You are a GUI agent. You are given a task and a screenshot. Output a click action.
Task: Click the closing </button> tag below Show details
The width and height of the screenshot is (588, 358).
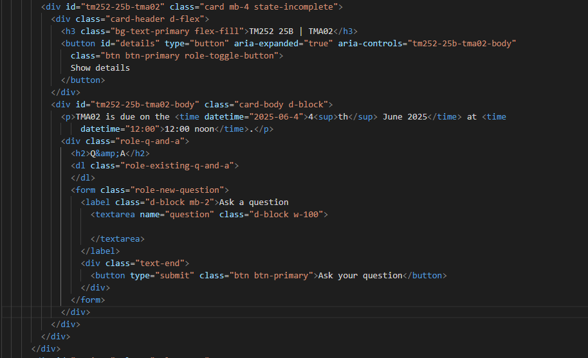point(83,80)
